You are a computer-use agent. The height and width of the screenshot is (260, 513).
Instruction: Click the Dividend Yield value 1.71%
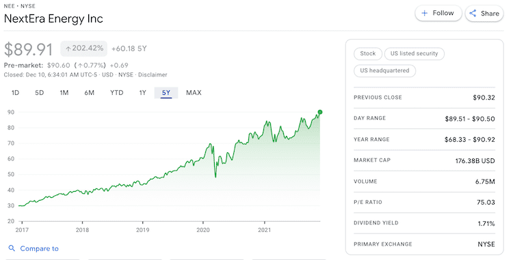point(486,223)
